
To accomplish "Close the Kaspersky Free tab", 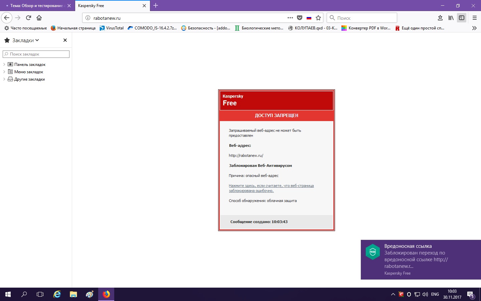I will pyautogui.click(x=144, y=6).
